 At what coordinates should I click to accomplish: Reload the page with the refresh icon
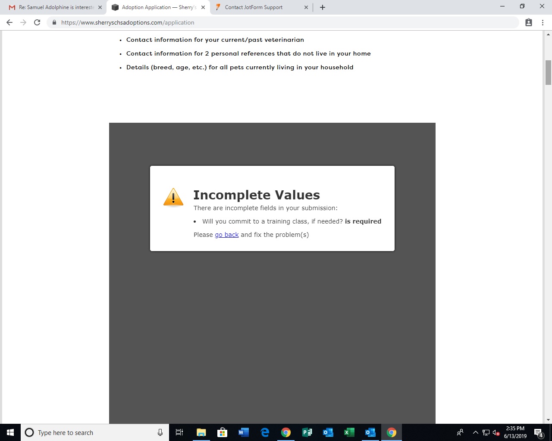(x=37, y=22)
